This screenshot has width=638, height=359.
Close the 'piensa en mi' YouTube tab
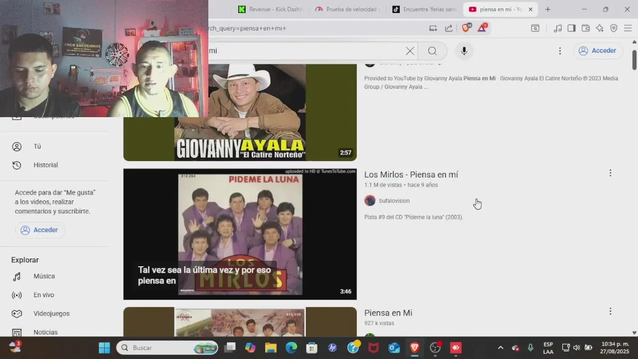tap(530, 9)
